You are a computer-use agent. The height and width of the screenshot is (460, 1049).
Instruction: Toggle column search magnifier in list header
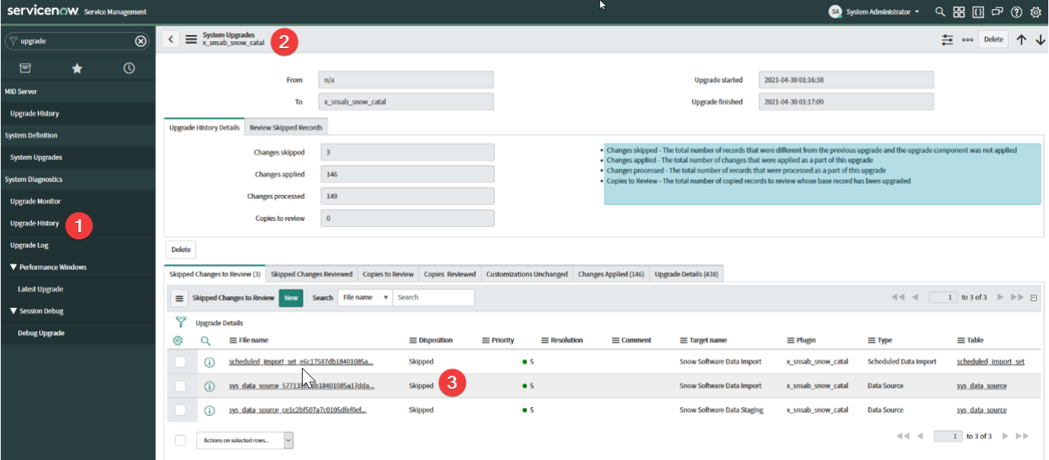205,340
